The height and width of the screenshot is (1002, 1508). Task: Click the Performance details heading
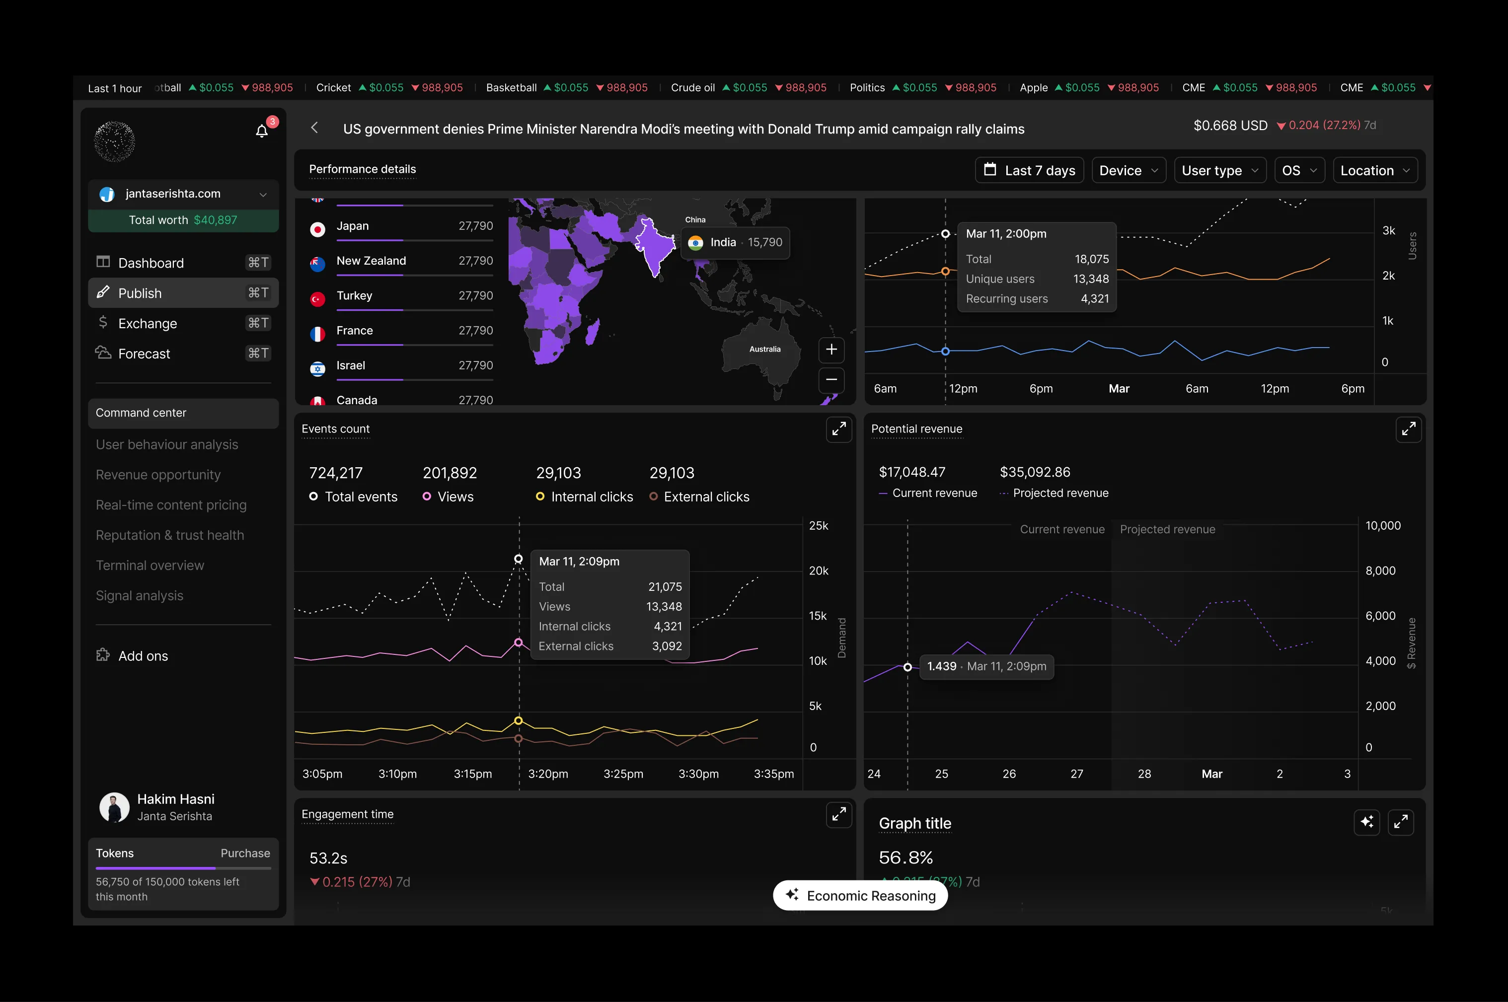(363, 169)
